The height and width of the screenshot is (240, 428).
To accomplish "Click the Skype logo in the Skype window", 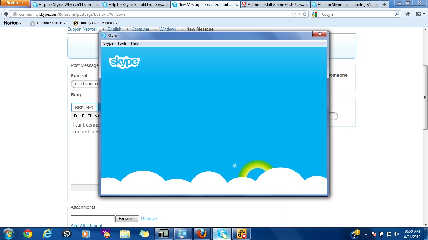I will [124, 62].
